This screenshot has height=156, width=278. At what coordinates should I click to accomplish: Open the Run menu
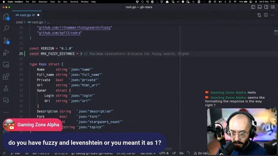(65, 2)
